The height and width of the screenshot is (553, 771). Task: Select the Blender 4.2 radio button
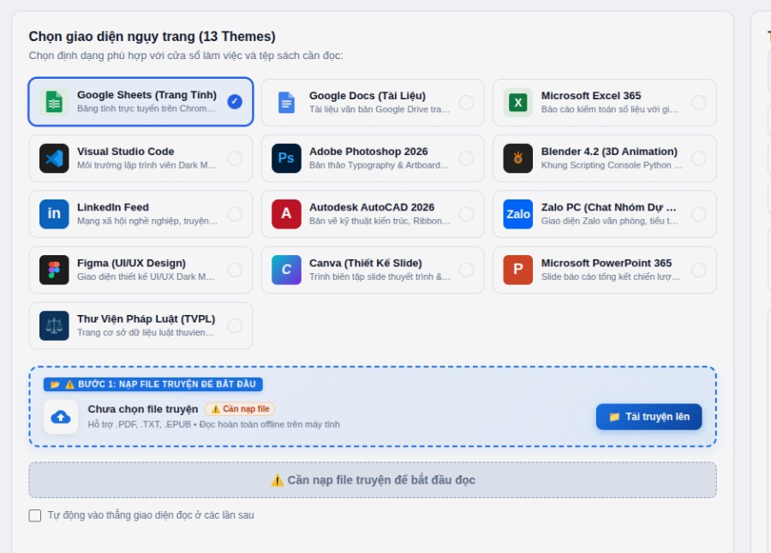(x=698, y=158)
